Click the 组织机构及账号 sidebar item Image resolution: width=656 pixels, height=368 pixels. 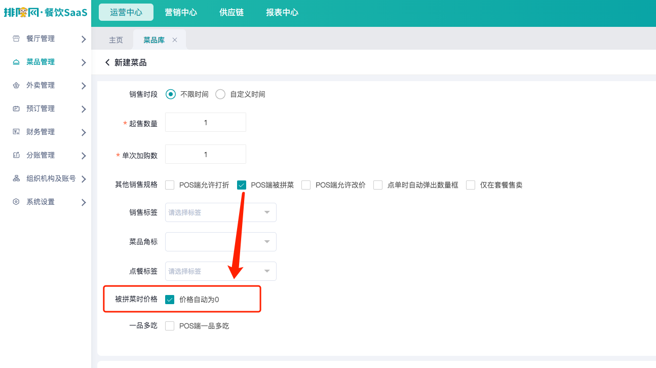tap(46, 178)
